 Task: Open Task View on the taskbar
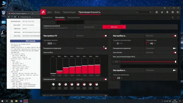click(7, 101)
